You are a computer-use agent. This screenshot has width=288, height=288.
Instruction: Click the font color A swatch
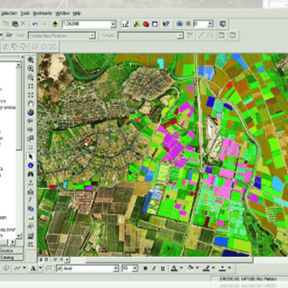(x=174, y=268)
